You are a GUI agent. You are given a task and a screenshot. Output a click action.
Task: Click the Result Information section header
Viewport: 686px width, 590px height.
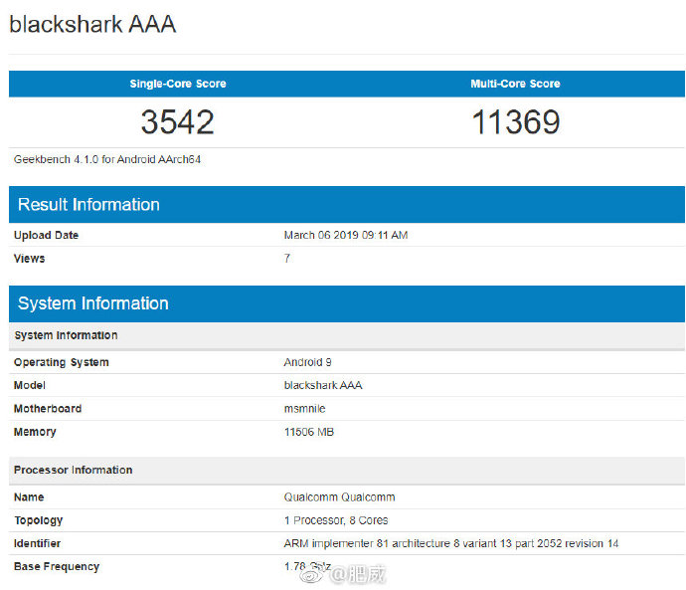click(x=347, y=204)
